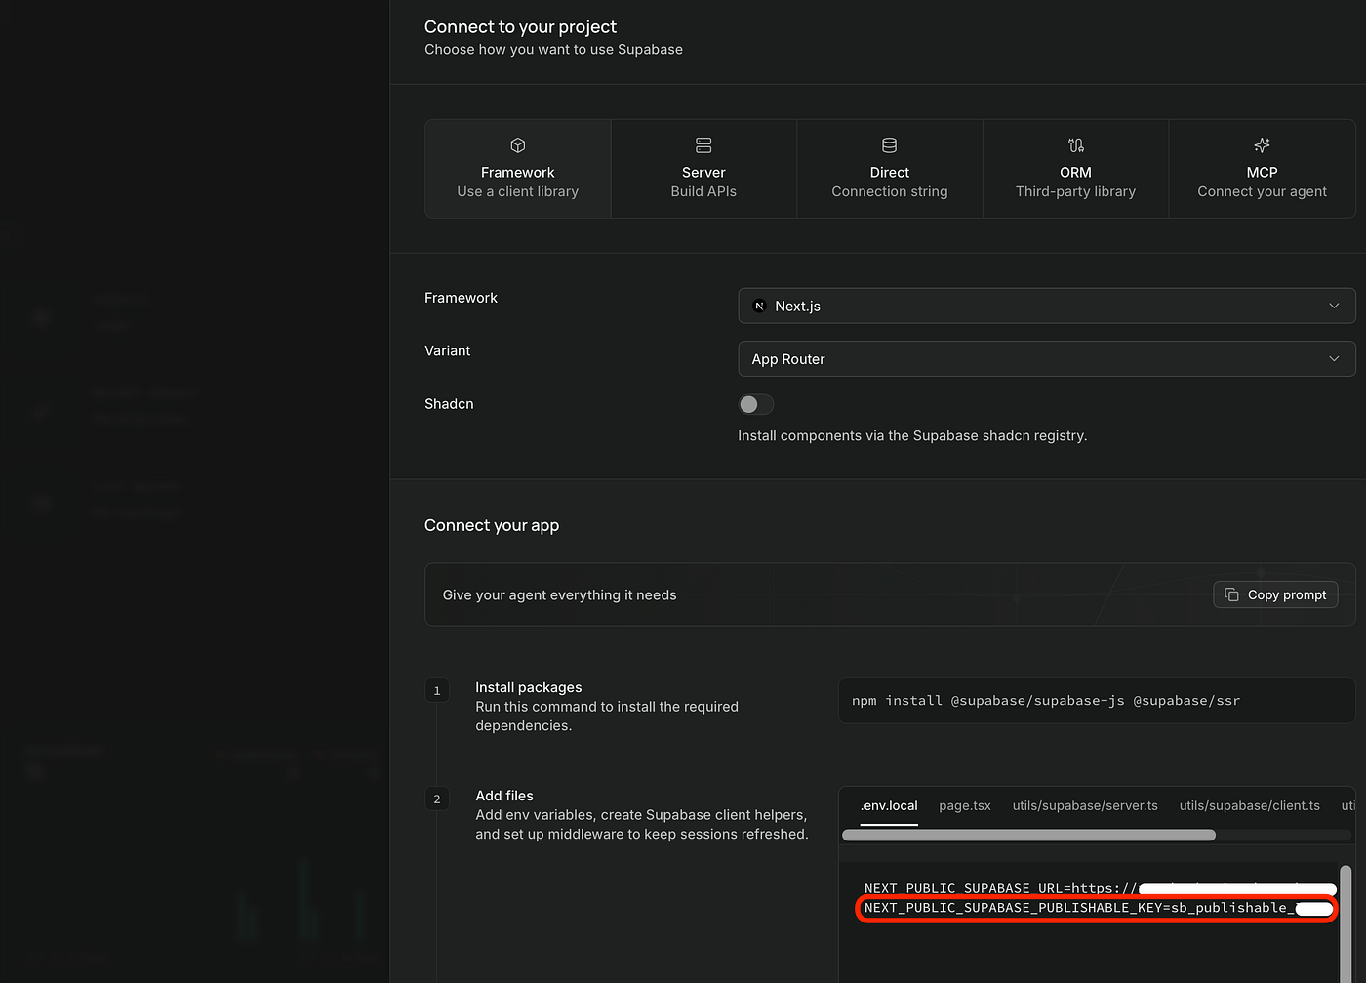Enable the Shadcn toggle switch
1366x983 pixels.
point(756,404)
